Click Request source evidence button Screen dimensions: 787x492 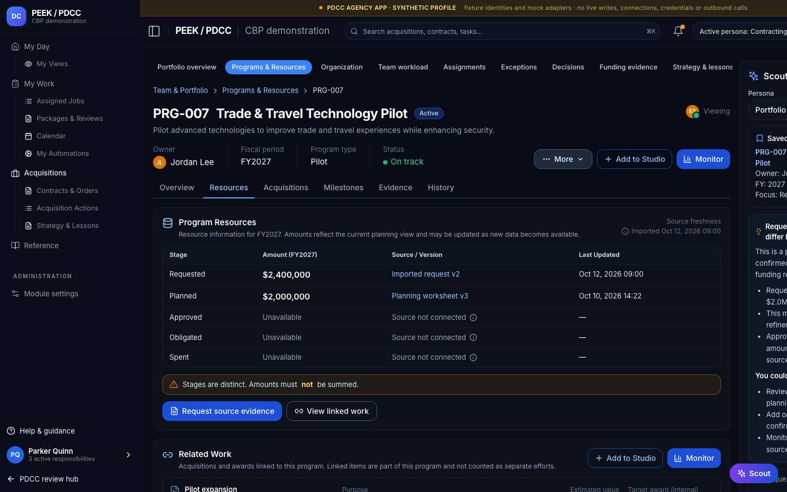click(x=222, y=411)
